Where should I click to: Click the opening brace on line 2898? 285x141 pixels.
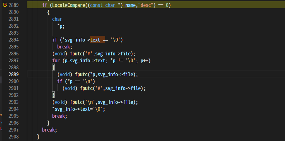tap(54, 67)
